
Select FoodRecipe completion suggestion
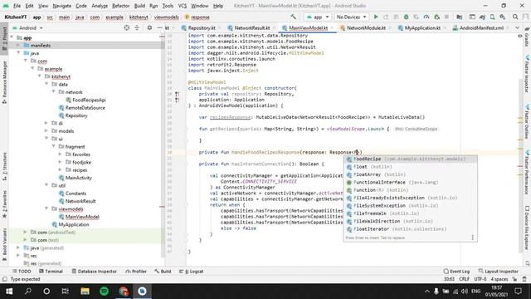click(410, 159)
